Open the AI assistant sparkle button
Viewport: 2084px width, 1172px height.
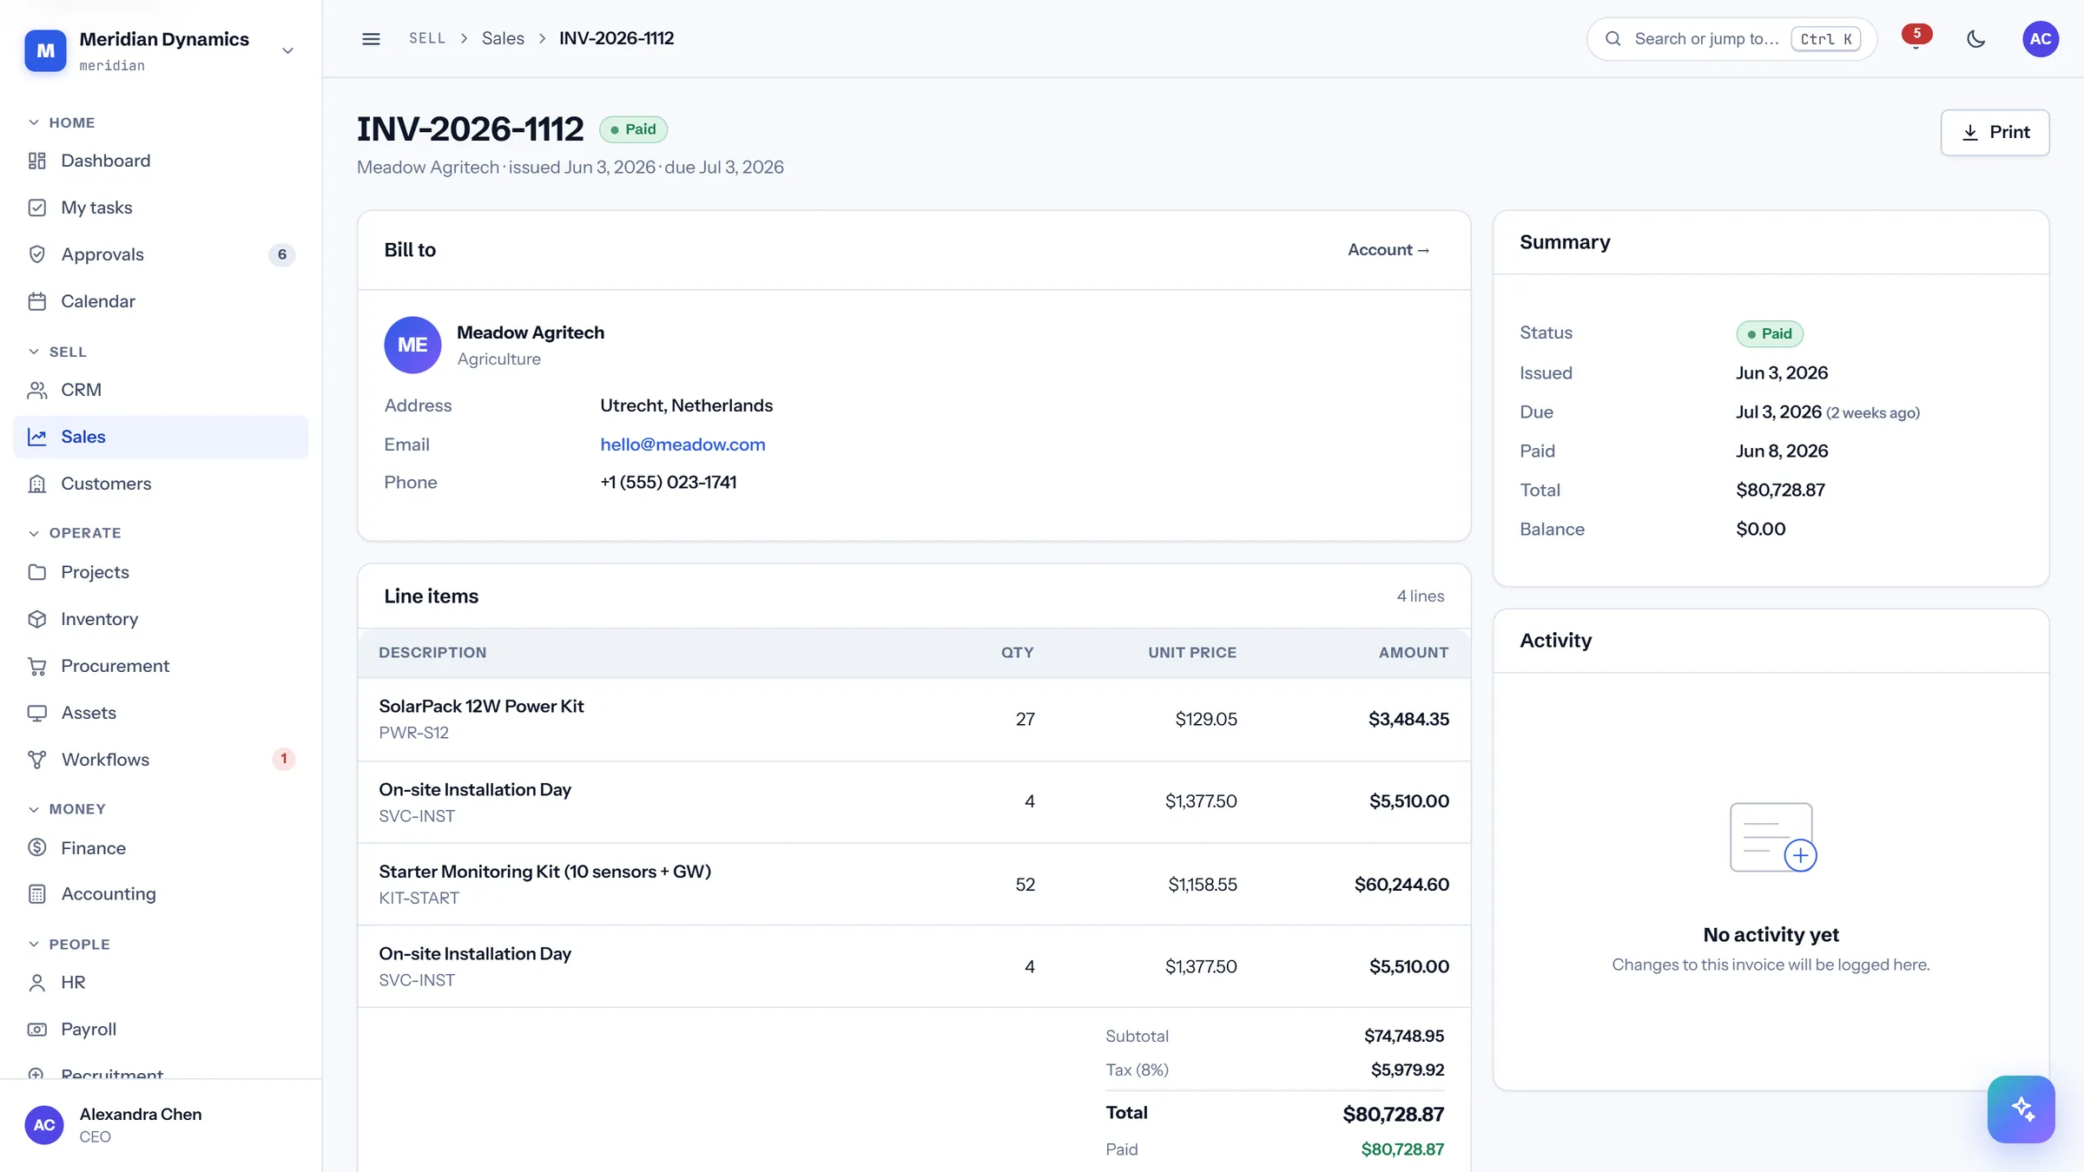2021,1109
